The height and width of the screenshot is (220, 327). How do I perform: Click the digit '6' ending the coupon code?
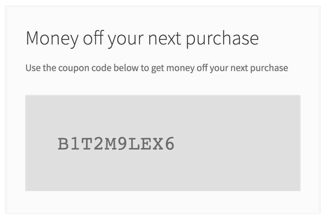pyautogui.click(x=170, y=144)
